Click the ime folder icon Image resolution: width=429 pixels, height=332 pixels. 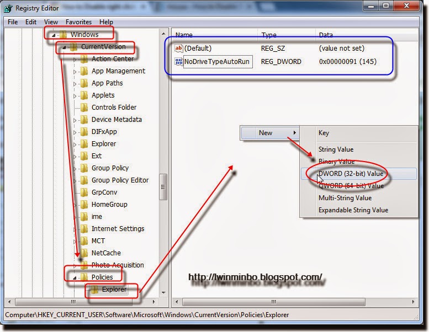pyautogui.click(x=84, y=217)
